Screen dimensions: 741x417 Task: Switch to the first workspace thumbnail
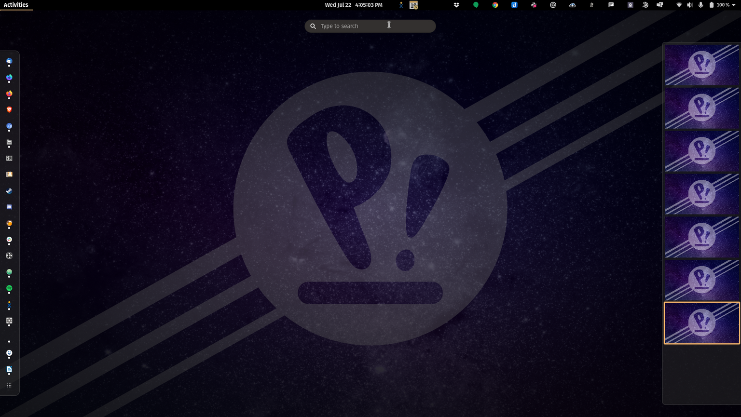click(701, 65)
